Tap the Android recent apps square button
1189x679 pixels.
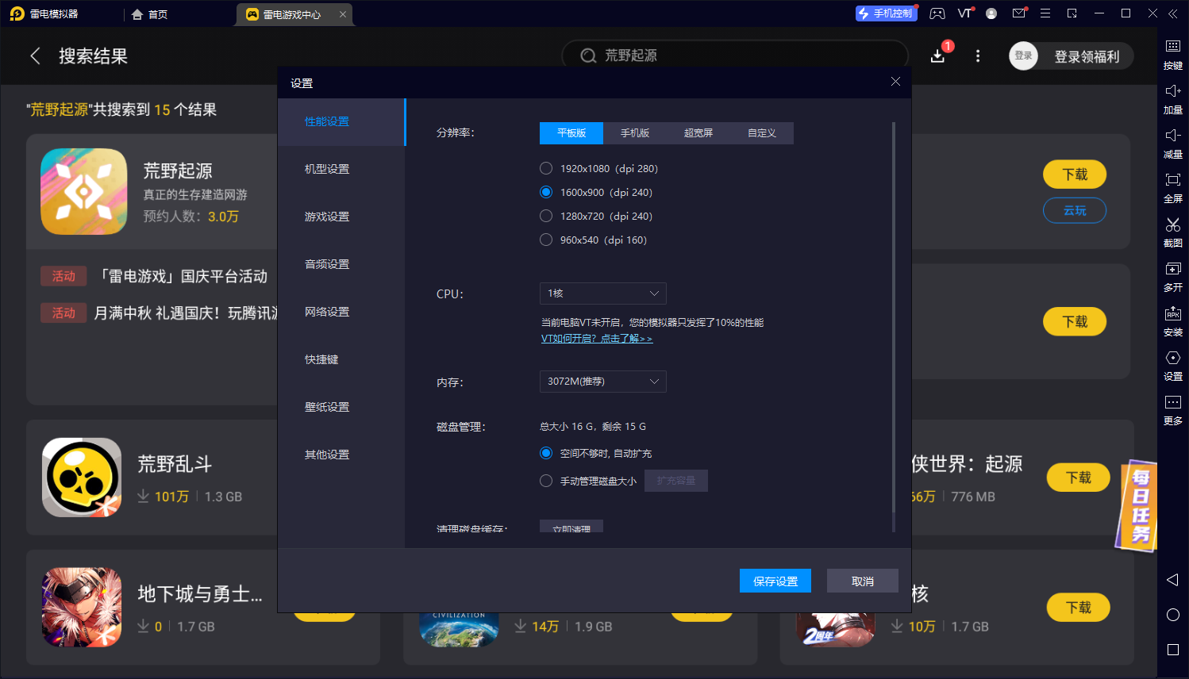click(x=1173, y=650)
